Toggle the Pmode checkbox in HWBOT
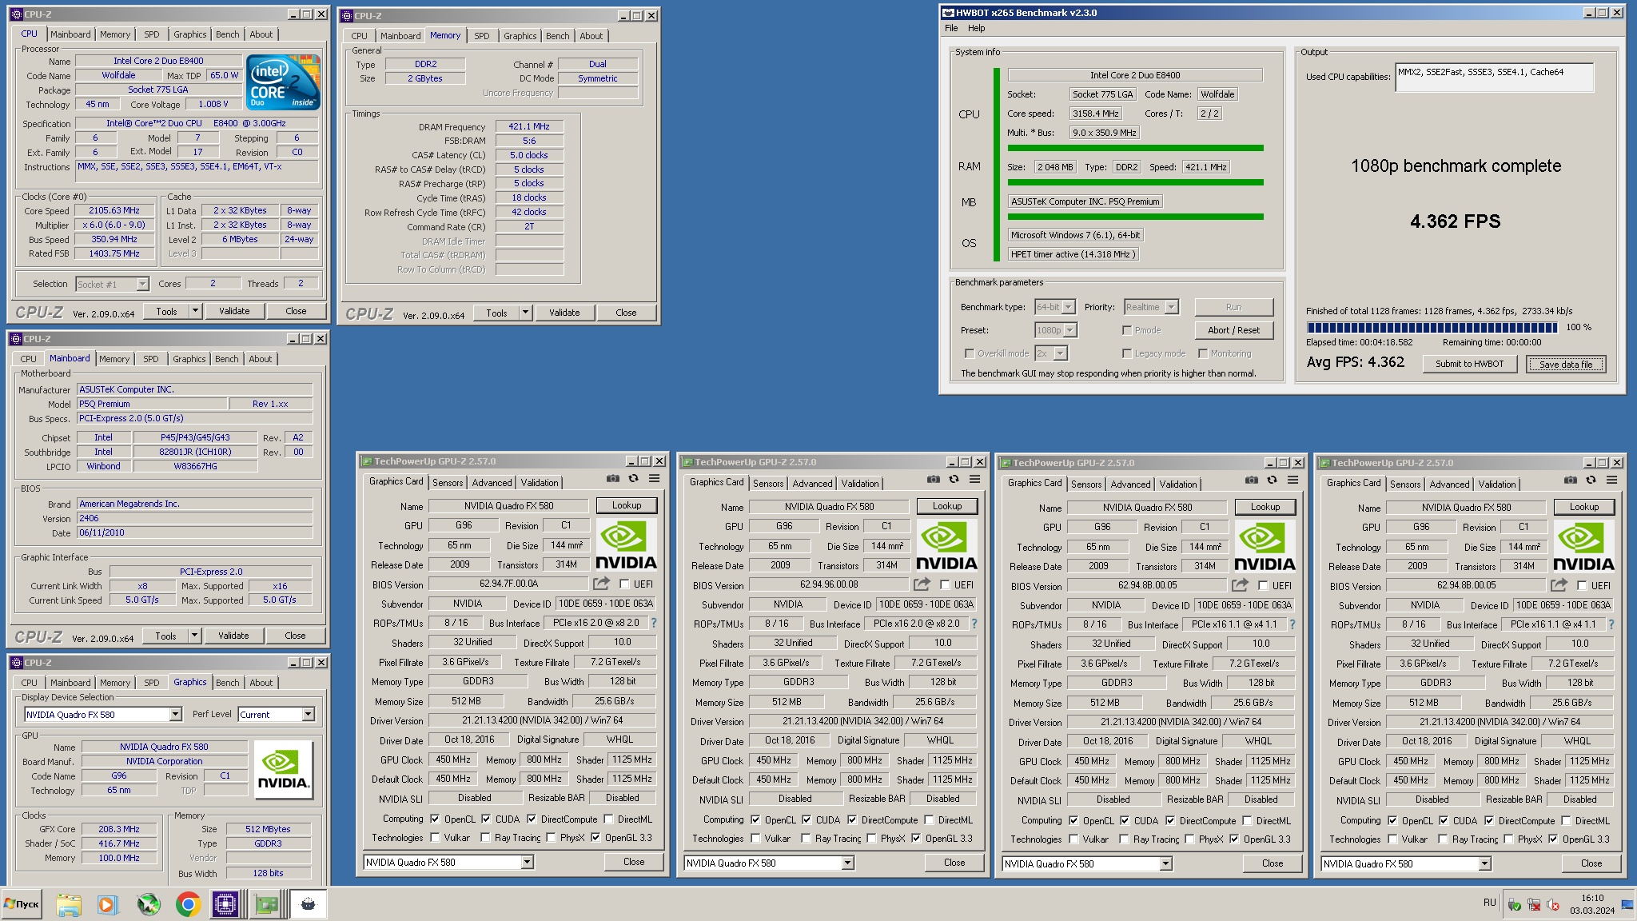The height and width of the screenshot is (921, 1637). coord(1127,330)
